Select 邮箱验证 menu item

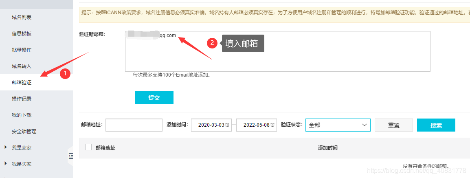click(x=22, y=82)
